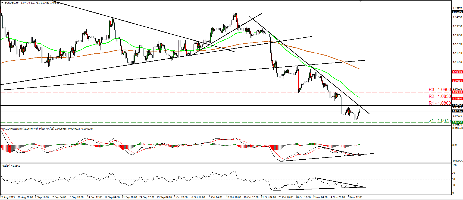Click the OHLC values 1.07474 1.07731 in the header
Viewport: 463px width, 200px height.
30,2
